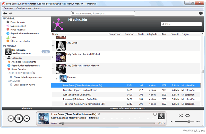Click the loud speaker icon for max volume
Image resolution: width=206 pixels, height=134 pixels.
(198, 122)
